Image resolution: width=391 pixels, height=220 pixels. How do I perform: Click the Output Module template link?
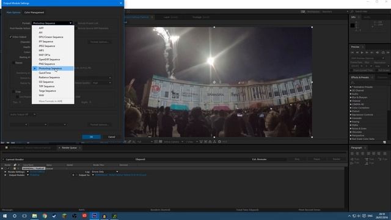point(34,175)
